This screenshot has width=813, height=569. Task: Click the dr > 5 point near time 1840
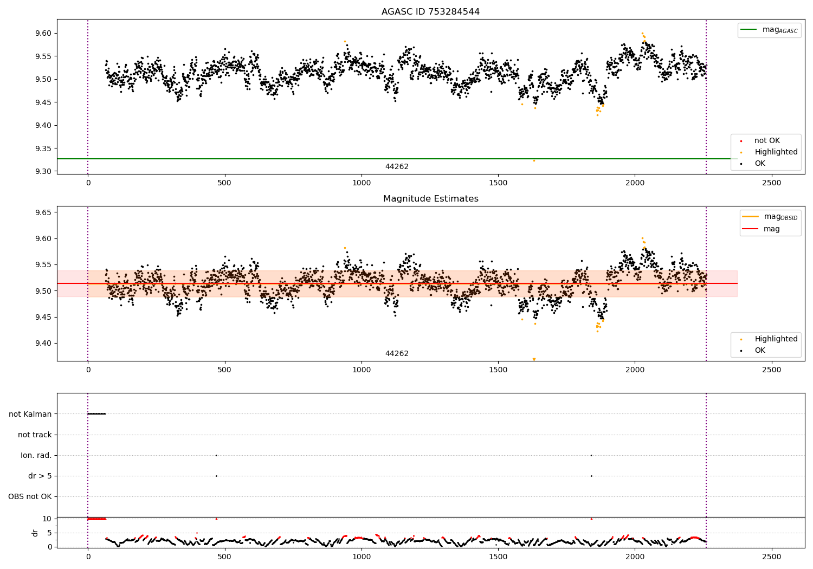click(x=591, y=476)
